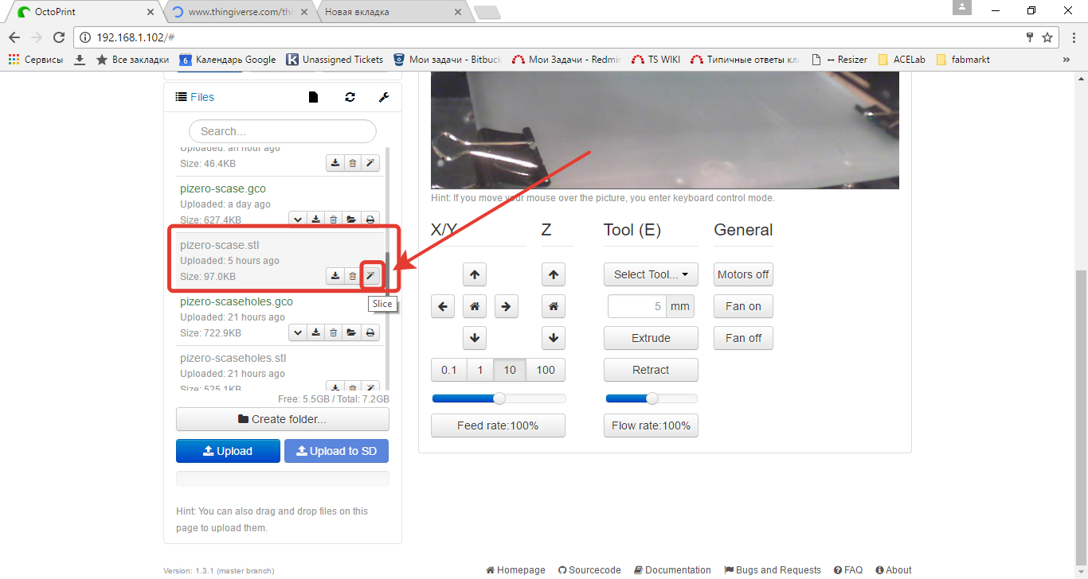The image size is (1088, 579).
Task: Click the Extrude button
Action: 651,338
